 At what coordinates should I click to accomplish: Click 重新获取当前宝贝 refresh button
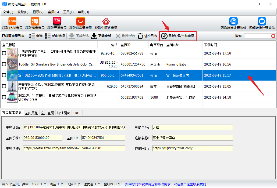pyautogui.click(x=178, y=36)
